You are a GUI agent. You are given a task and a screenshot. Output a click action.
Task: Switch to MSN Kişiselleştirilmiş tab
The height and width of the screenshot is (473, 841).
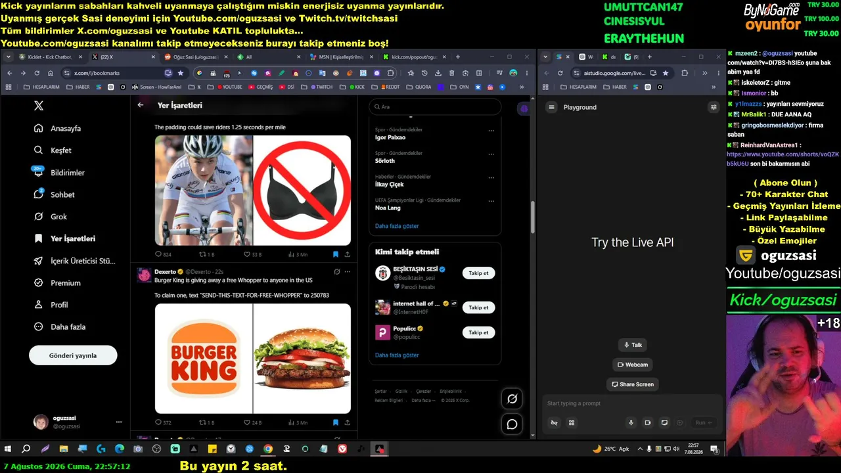click(340, 57)
